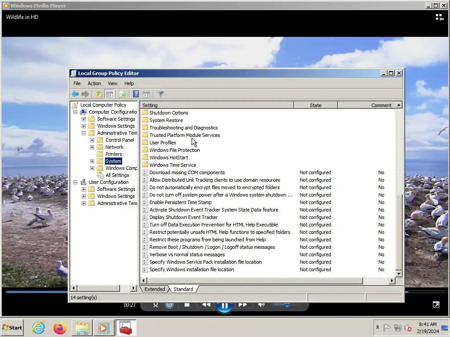Click the Export List toolbar icon
Screen dimensions: 450x337
click(x=123, y=94)
